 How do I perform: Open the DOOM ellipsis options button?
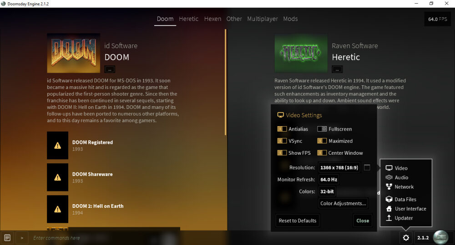[x=110, y=69]
